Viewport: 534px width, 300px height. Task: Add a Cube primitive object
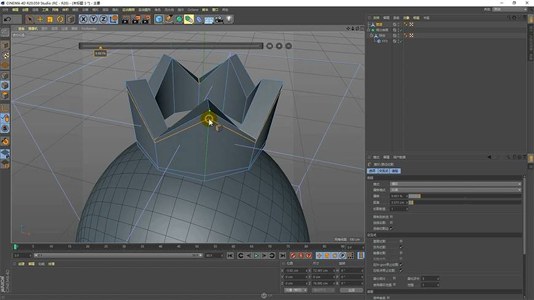(x=159, y=19)
